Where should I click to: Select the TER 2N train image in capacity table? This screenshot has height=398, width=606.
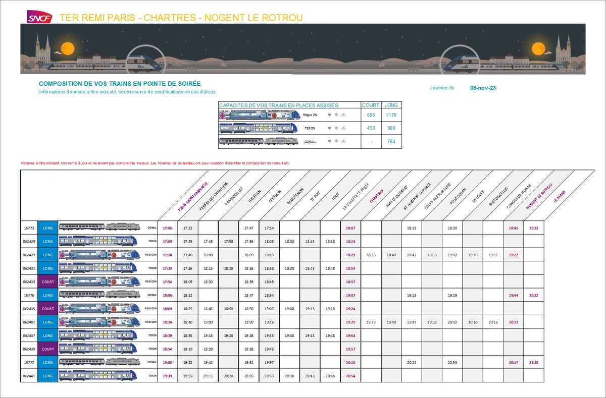(x=258, y=128)
